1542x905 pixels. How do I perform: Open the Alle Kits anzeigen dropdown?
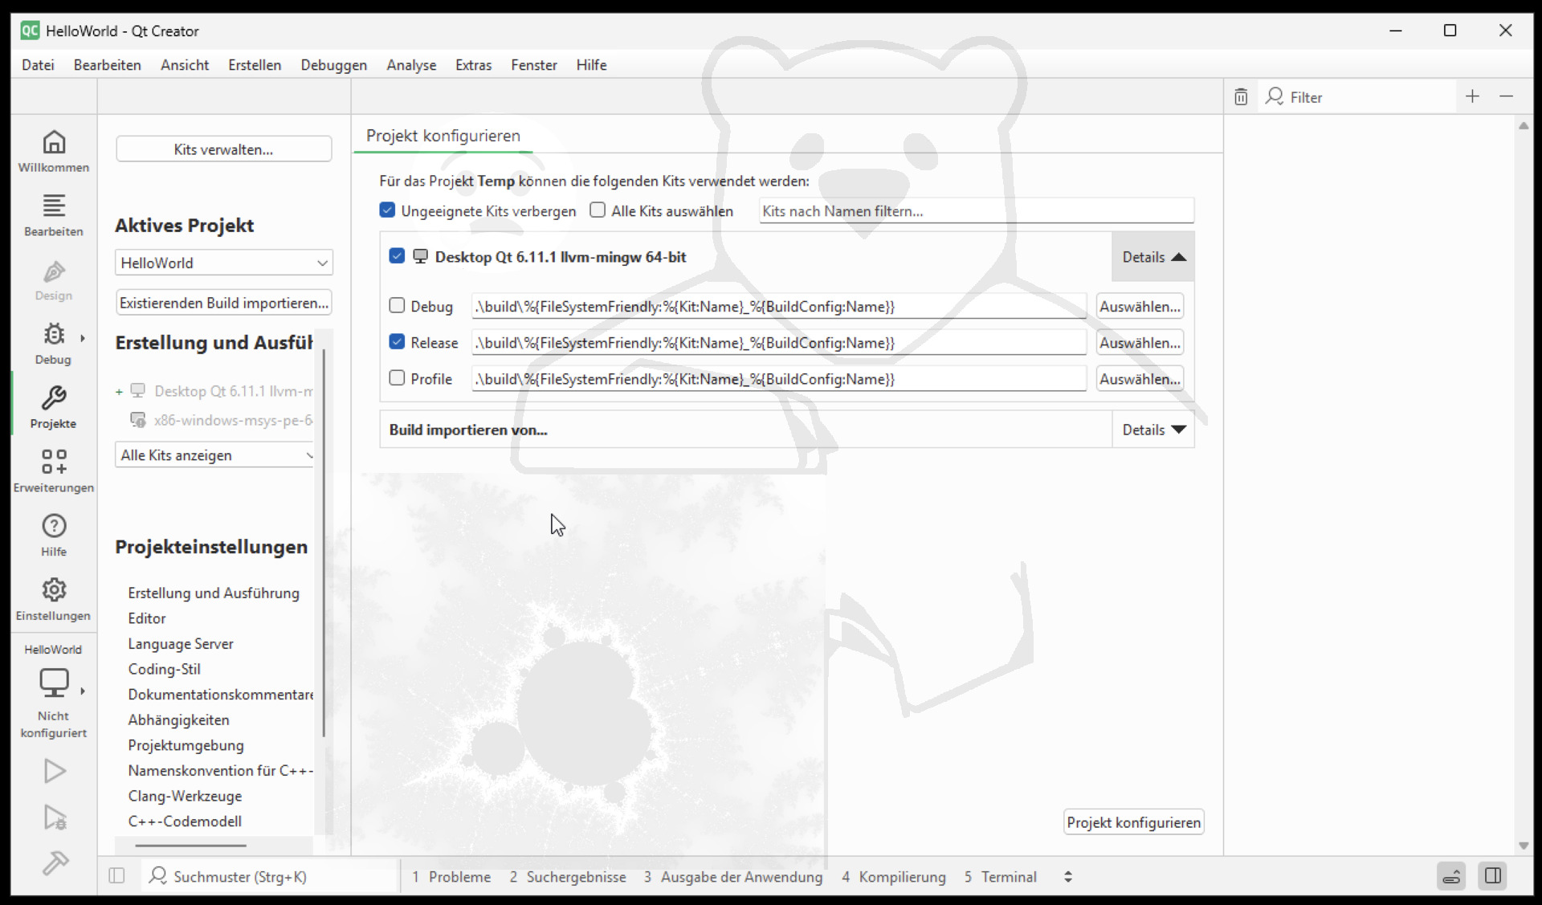click(x=215, y=455)
